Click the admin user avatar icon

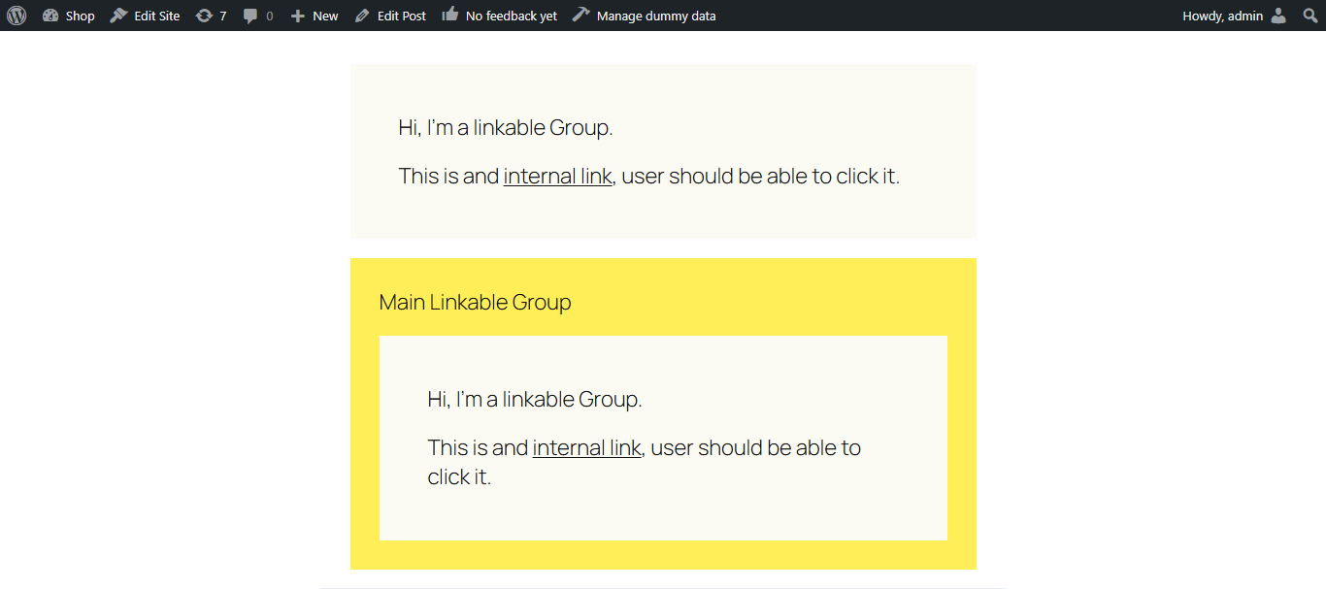(1278, 16)
